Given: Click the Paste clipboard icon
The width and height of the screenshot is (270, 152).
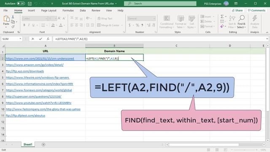Looking at the screenshot, I should pos(6,19).
